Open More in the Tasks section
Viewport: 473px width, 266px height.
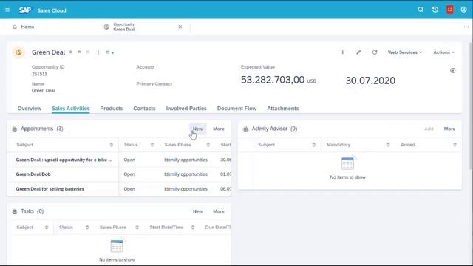[x=219, y=211]
